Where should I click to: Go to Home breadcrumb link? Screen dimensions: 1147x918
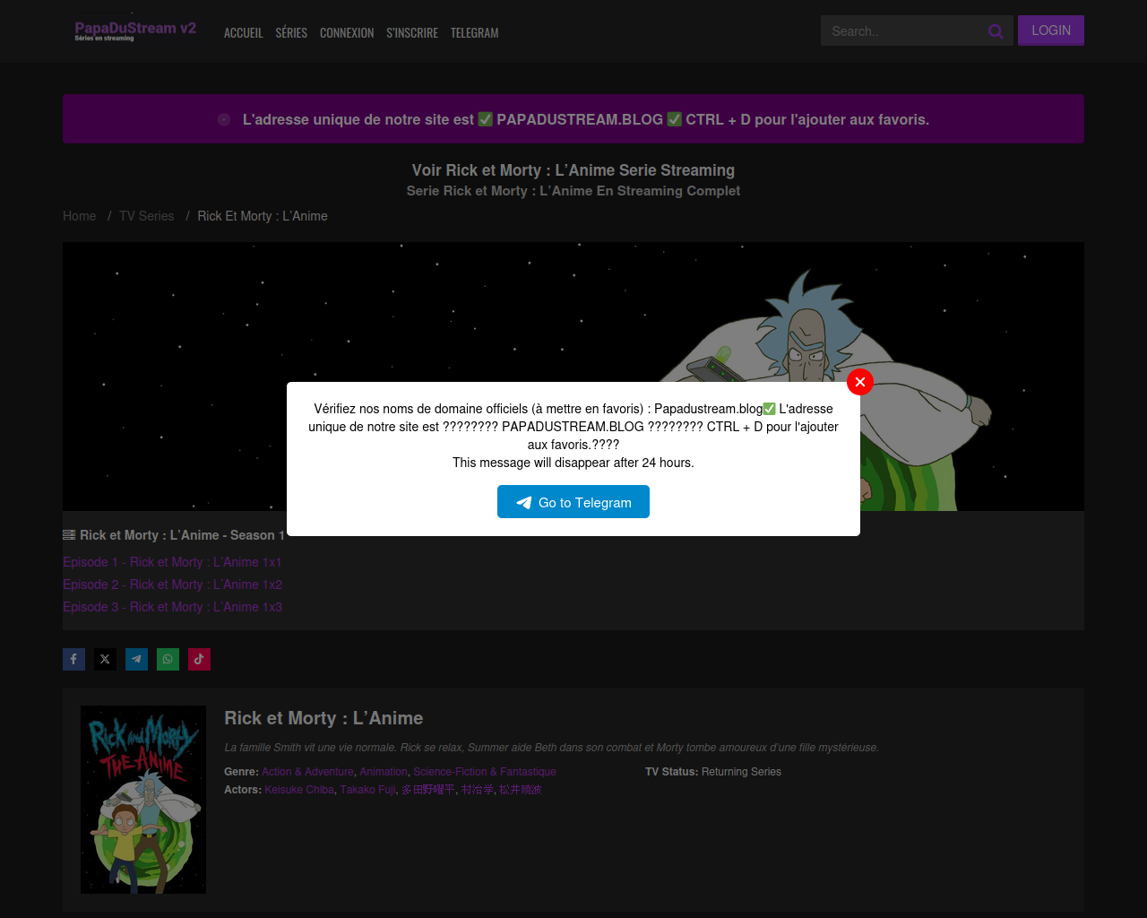[x=79, y=216]
